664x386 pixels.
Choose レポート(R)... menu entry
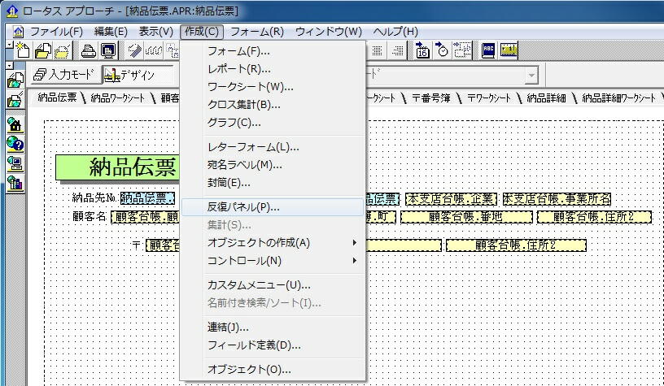[273, 69]
